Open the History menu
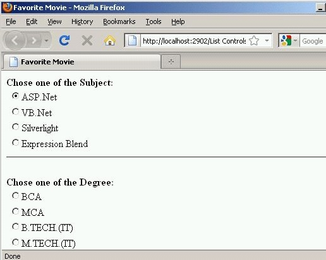This screenshot has height=260, width=326. click(82, 21)
